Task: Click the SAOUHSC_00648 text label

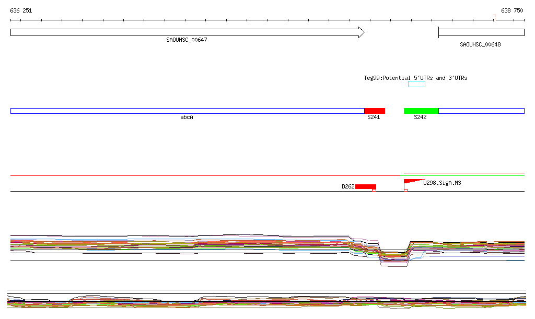Action: click(x=480, y=45)
